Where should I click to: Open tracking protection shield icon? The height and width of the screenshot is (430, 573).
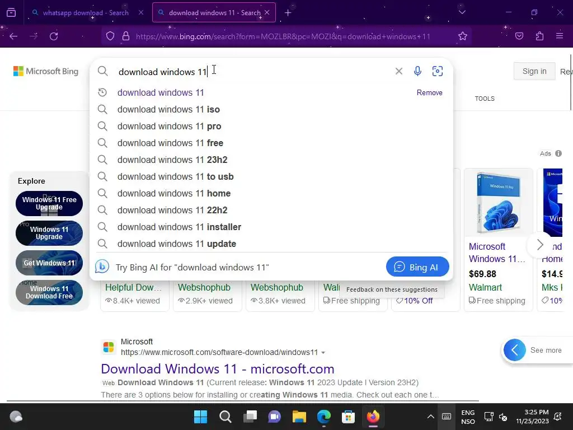(x=110, y=36)
